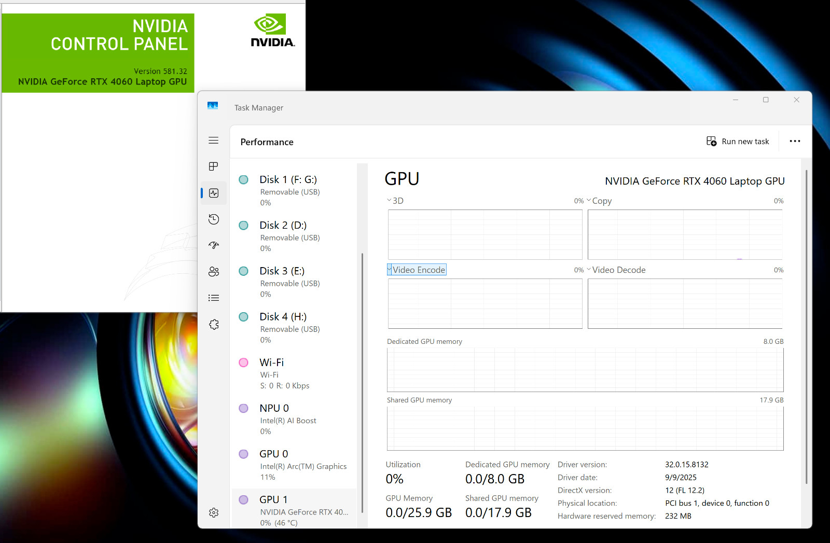This screenshot has height=543, width=830.
Task: Open the Services puzzle-piece sidebar icon
Action: (213, 324)
